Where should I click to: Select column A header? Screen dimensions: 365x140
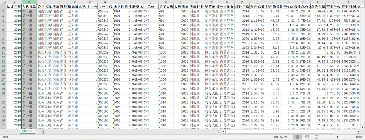[x=14, y=2]
